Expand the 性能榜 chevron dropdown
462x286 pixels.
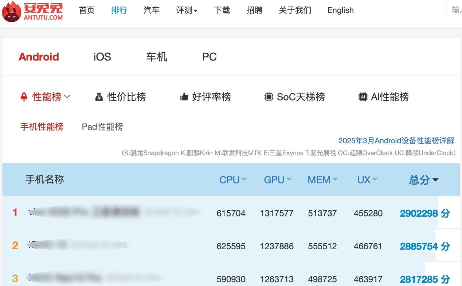[x=67, y=97]
